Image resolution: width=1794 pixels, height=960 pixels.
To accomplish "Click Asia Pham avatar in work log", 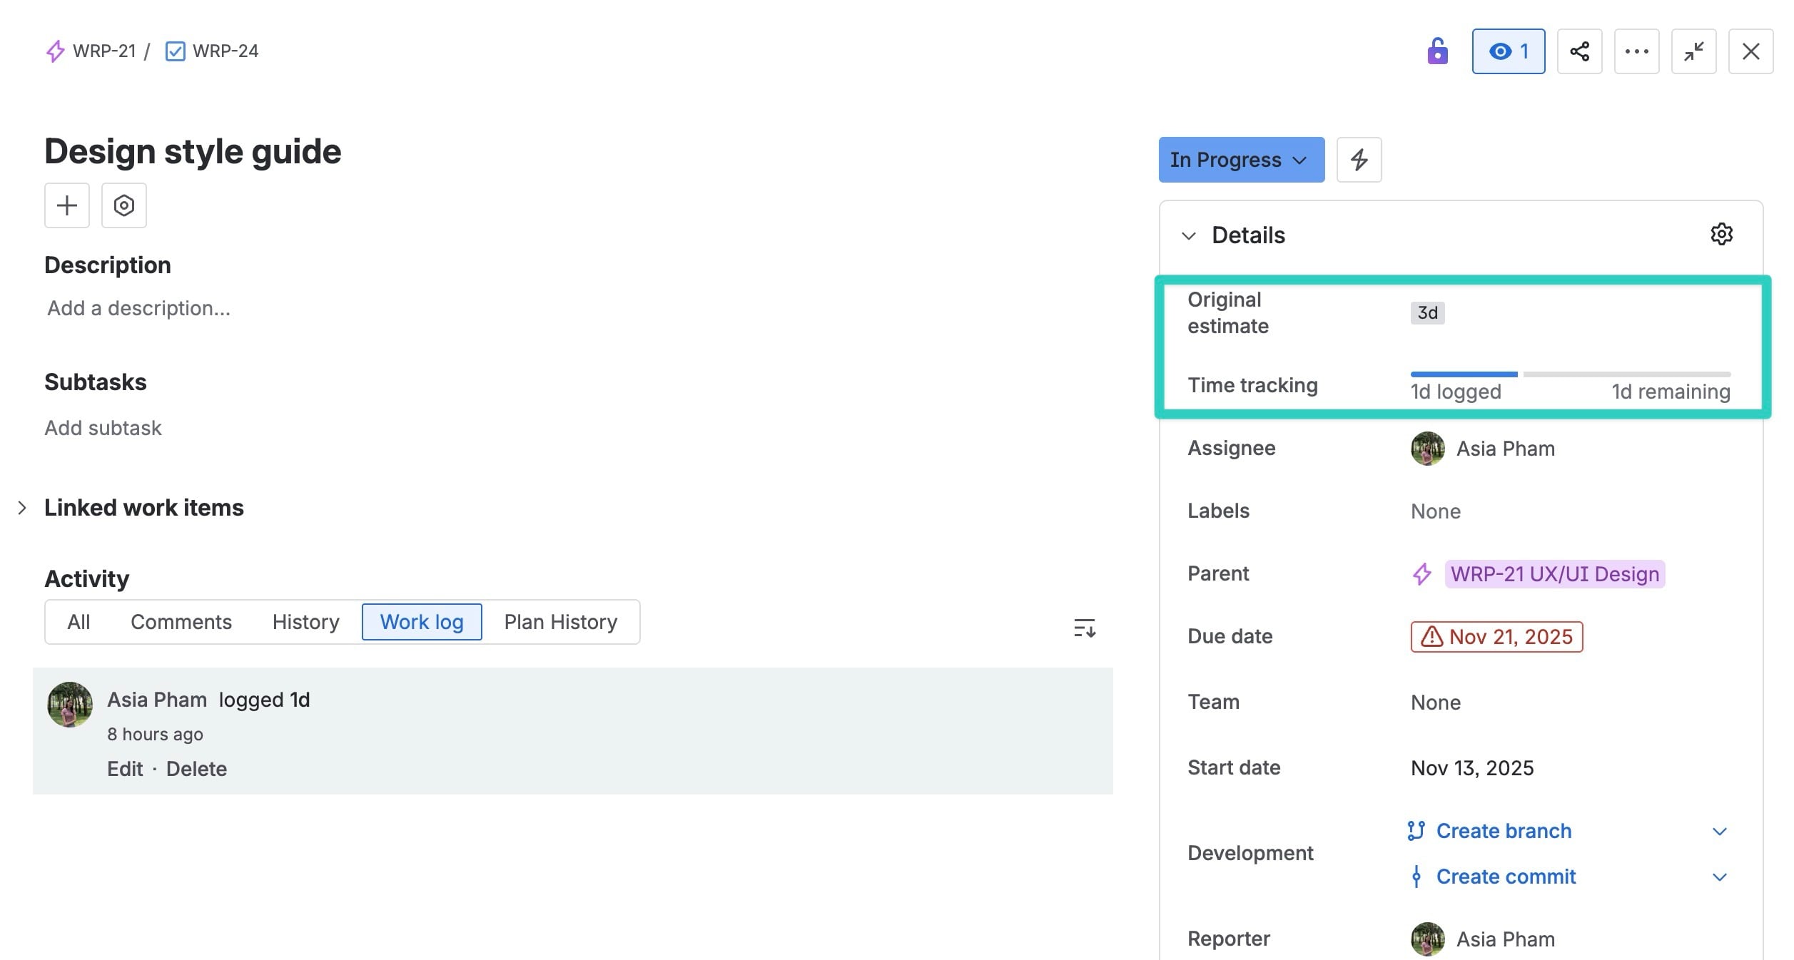I will click(x=70, y=705).
